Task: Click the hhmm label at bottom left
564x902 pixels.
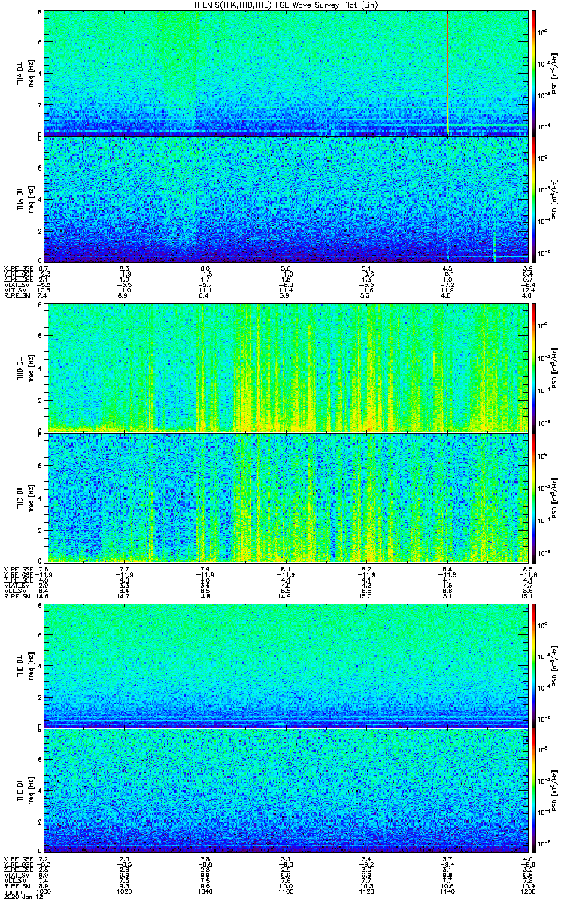Action: tap(12, 891)
